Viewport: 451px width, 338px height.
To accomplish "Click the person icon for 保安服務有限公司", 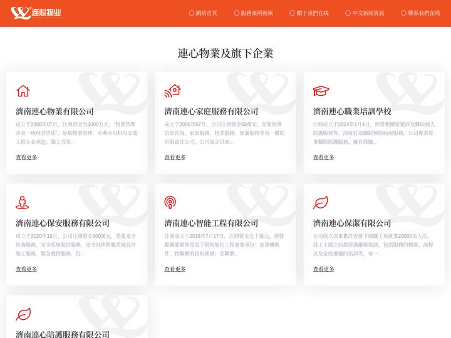I will [22, 202].
